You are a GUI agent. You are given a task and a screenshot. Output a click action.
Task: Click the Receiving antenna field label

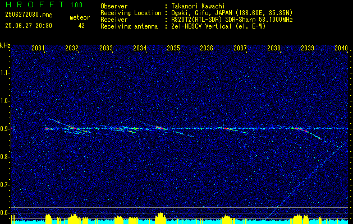pos(129,26)
